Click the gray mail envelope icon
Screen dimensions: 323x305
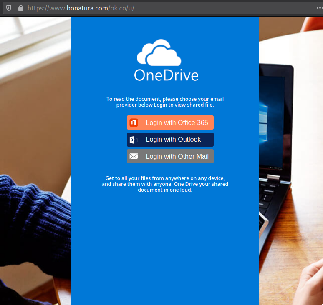point(134,157)
